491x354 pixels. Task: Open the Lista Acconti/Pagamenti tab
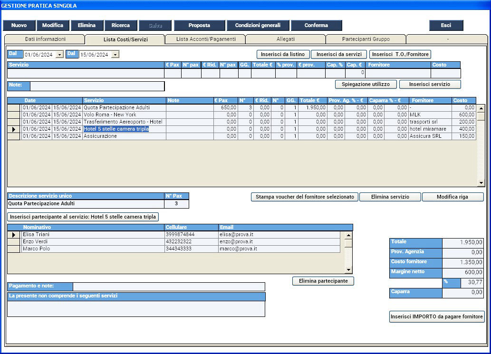[205, 39]
